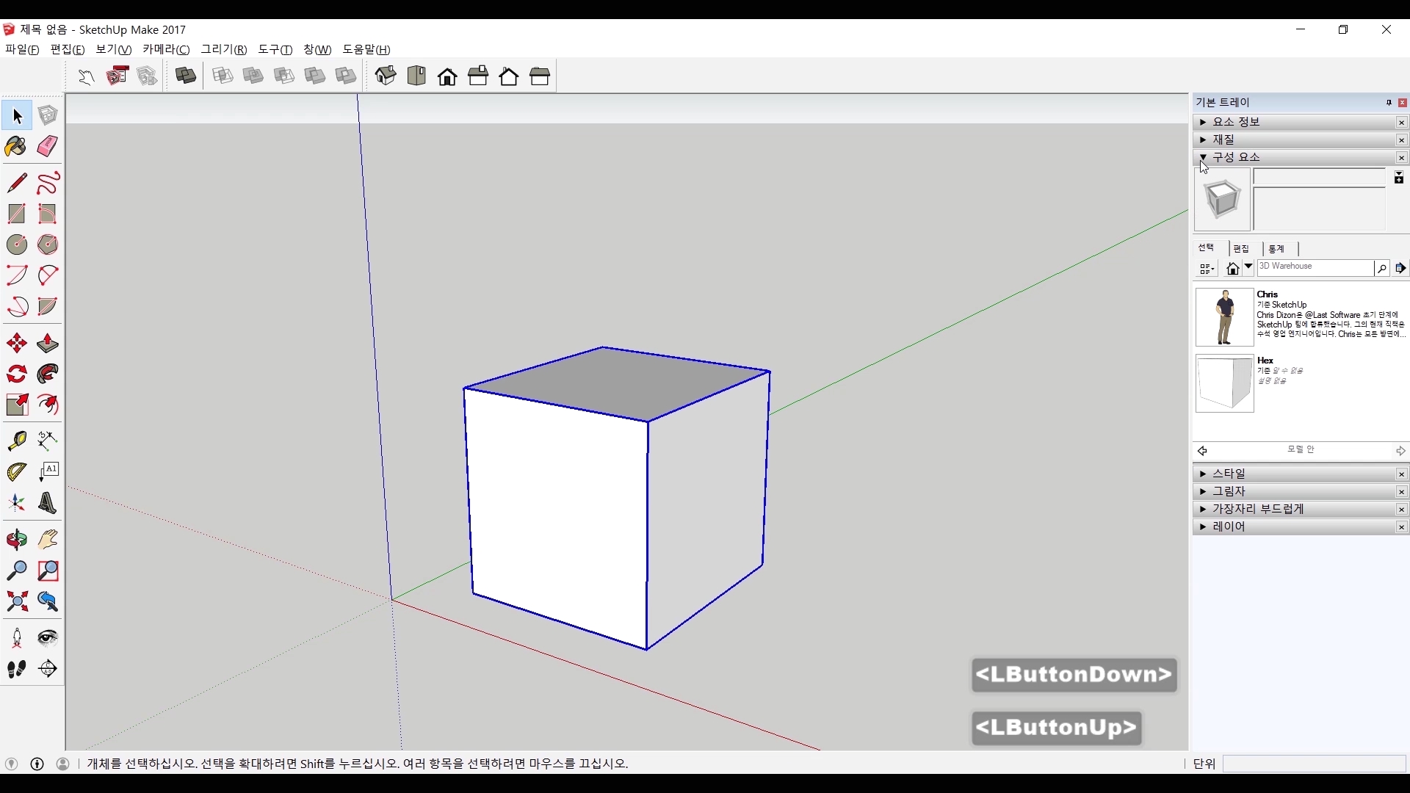Open the 카메라(C) menu
1410x793 pixels.
click(166, 49)
